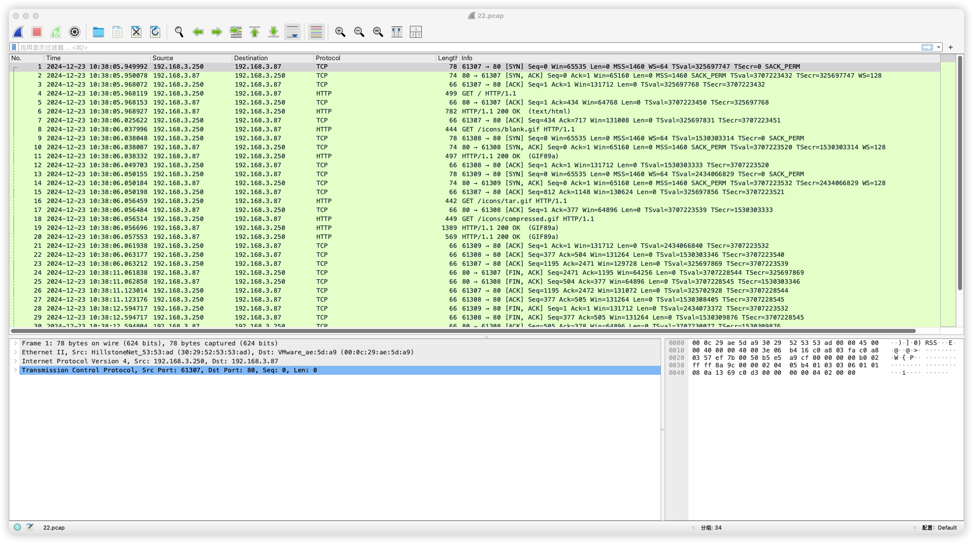
Task: Open capture file properties status icon
Action: coord(30,527)
